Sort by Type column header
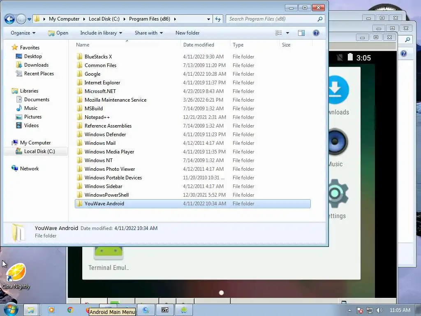 point(238,45)
